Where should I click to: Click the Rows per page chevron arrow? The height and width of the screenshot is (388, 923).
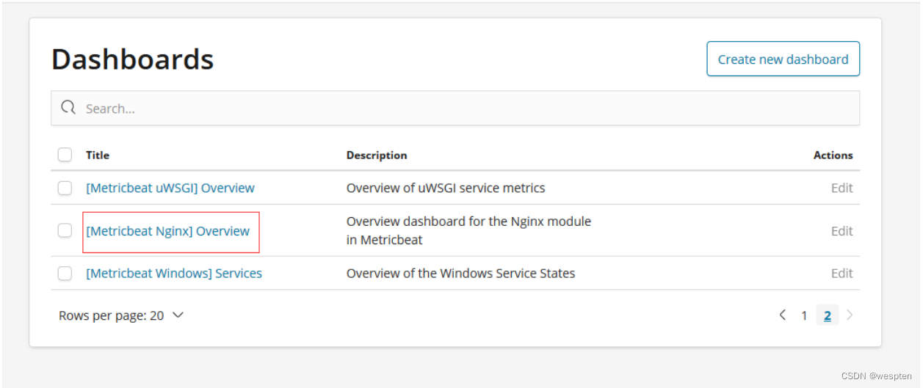pyautogui.click(x=178, y=315)
